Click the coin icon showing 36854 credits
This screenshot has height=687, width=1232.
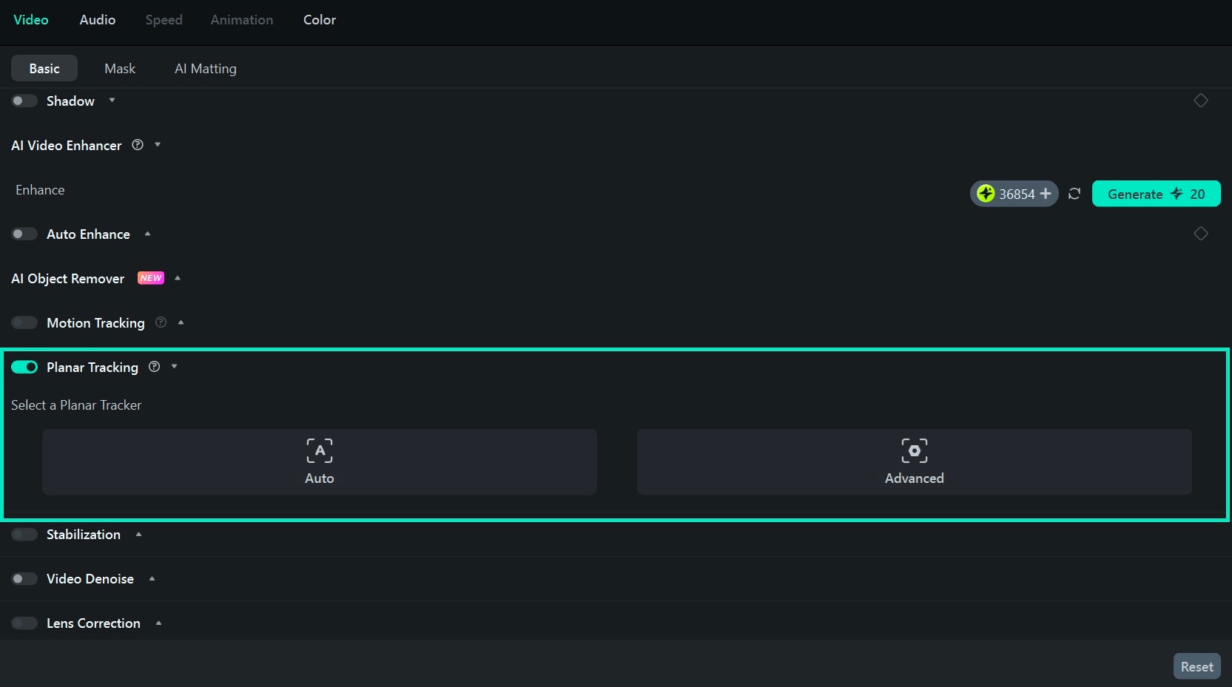coord(986,194)
